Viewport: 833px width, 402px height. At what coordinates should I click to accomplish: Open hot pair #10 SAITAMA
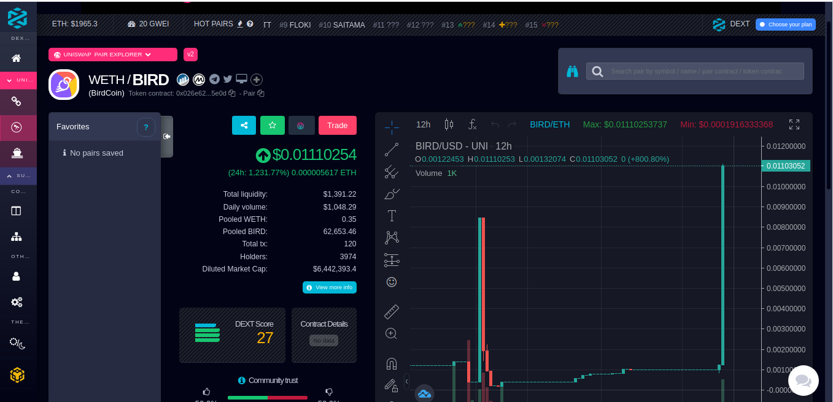coord(342,25)
